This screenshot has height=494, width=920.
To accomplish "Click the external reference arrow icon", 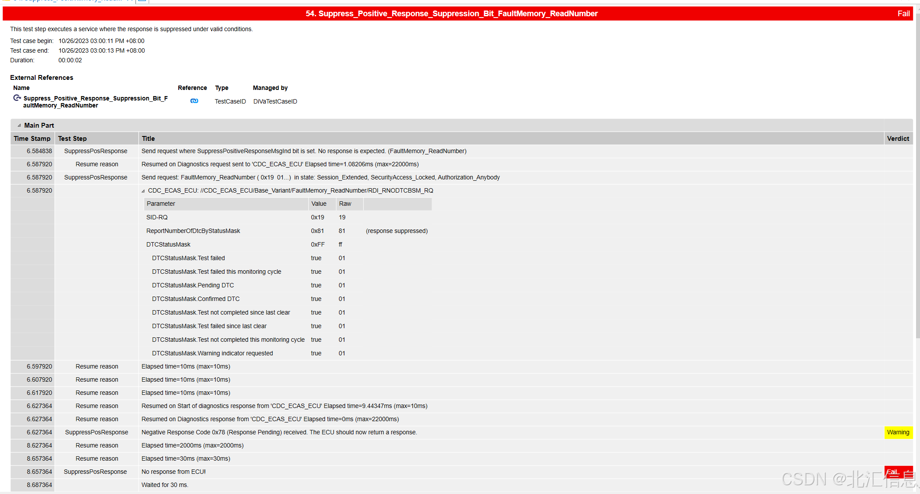I will [17, 98].
